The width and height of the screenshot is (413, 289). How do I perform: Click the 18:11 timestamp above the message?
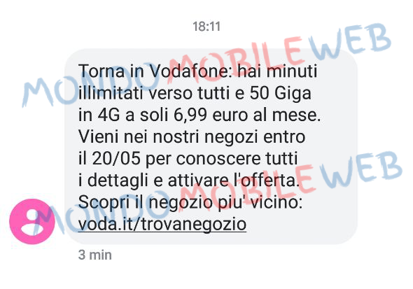206,27
